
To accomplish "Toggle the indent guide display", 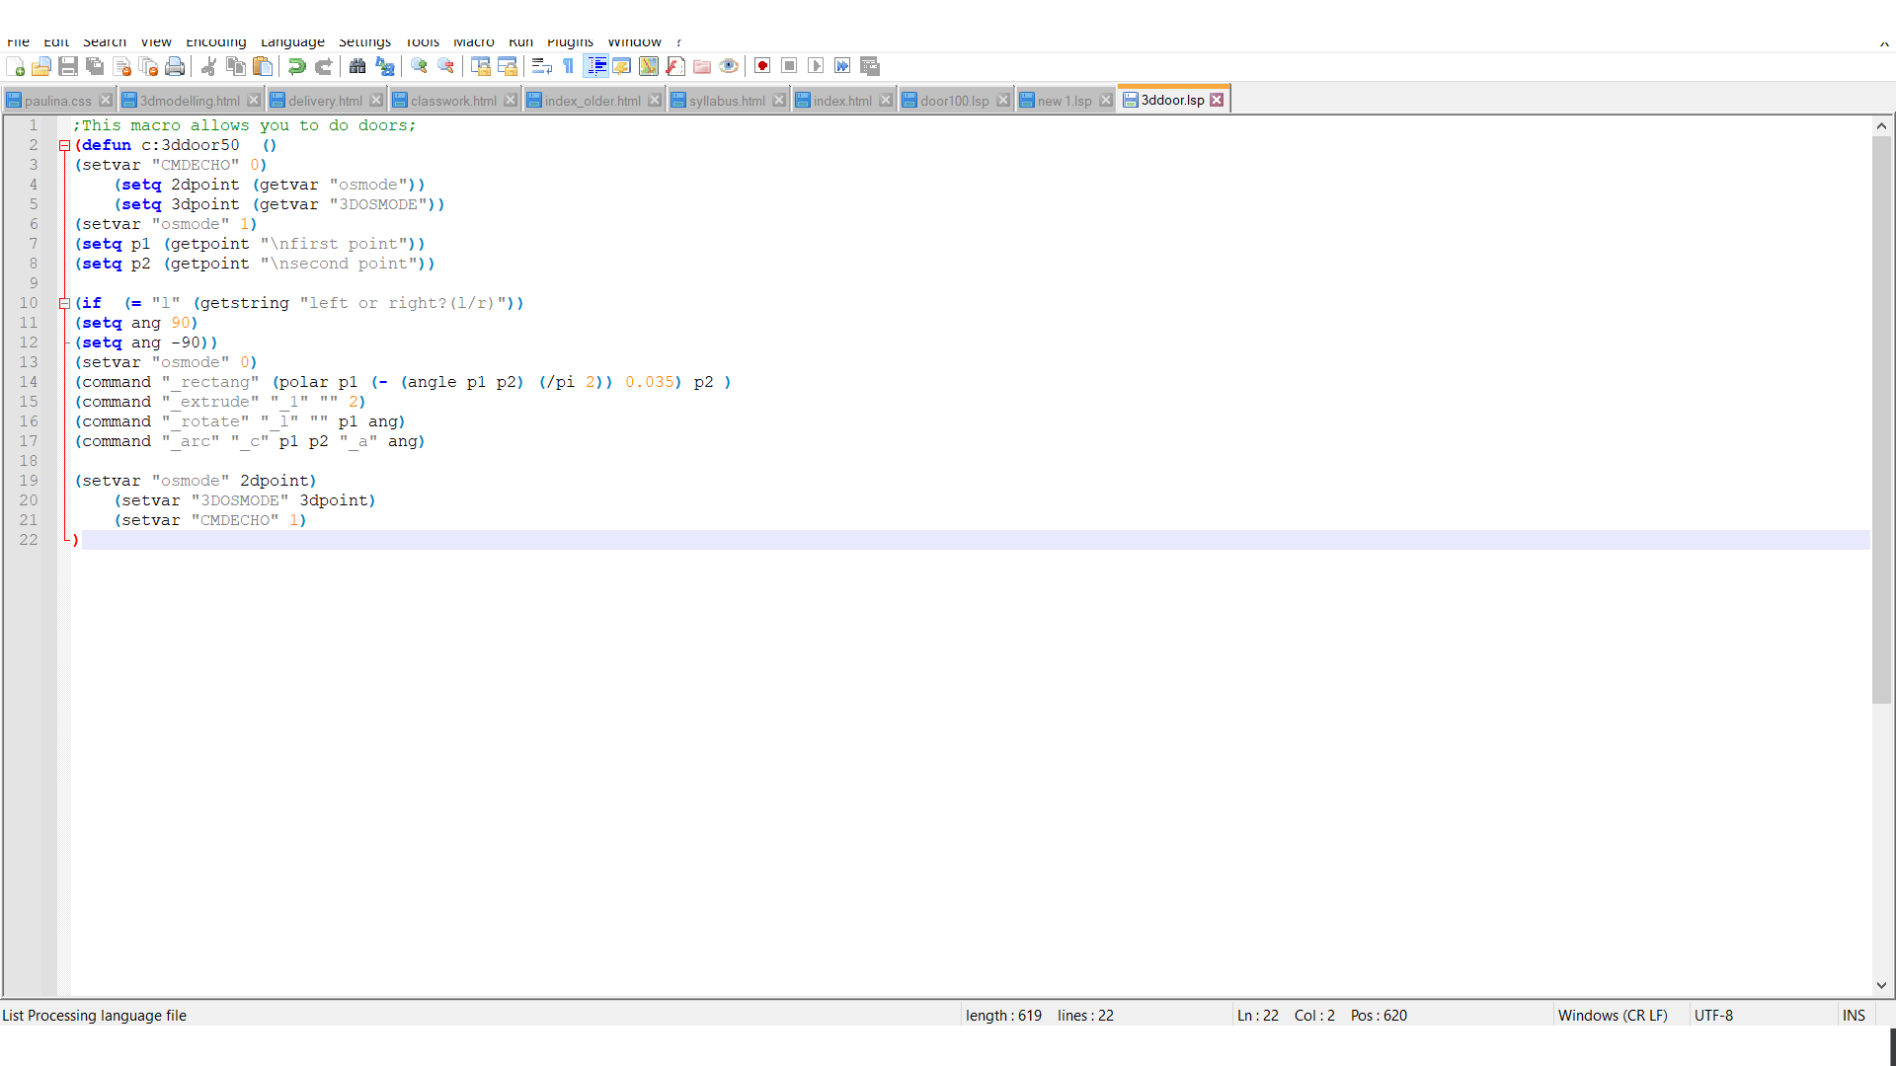I will [x=596, y=66].
